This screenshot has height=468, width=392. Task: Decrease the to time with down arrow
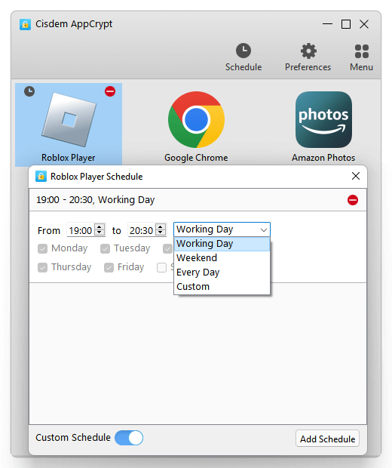pos(161,232)
